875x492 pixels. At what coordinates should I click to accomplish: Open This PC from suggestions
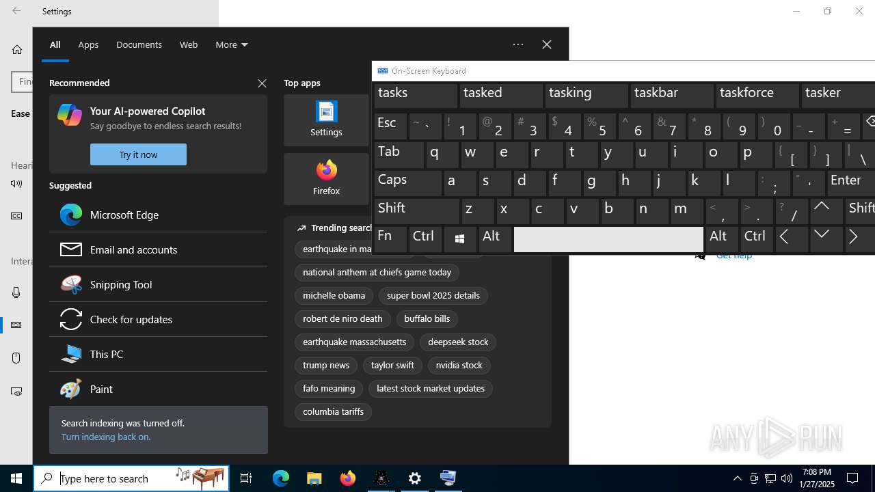158,354
